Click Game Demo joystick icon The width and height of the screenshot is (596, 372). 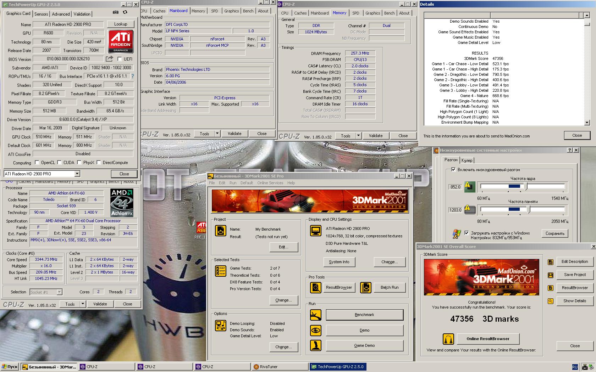click(x=315, y=345)
